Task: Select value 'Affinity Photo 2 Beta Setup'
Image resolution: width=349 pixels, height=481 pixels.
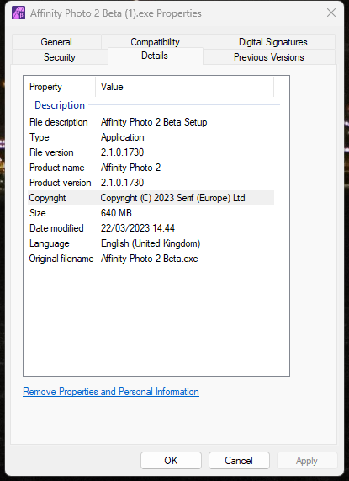Action: pos(154,122)
